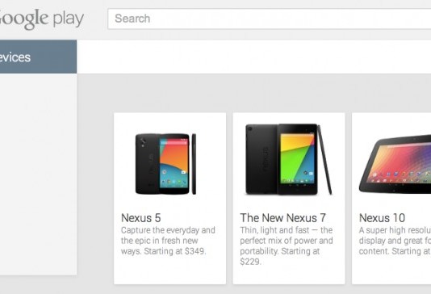Screen dimensions: 431x294
Task: Click the Google Play logo
Action: (x=41, y=19)
